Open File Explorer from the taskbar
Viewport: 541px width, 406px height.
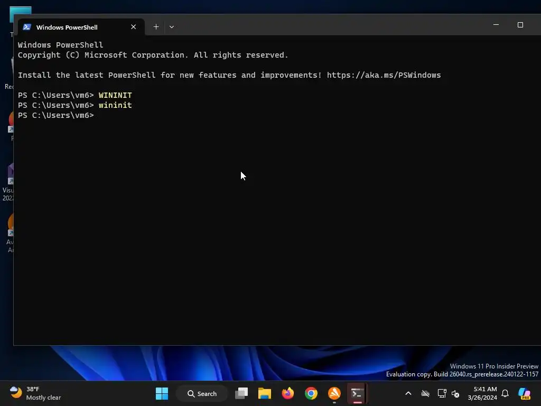tap(265, 393)
